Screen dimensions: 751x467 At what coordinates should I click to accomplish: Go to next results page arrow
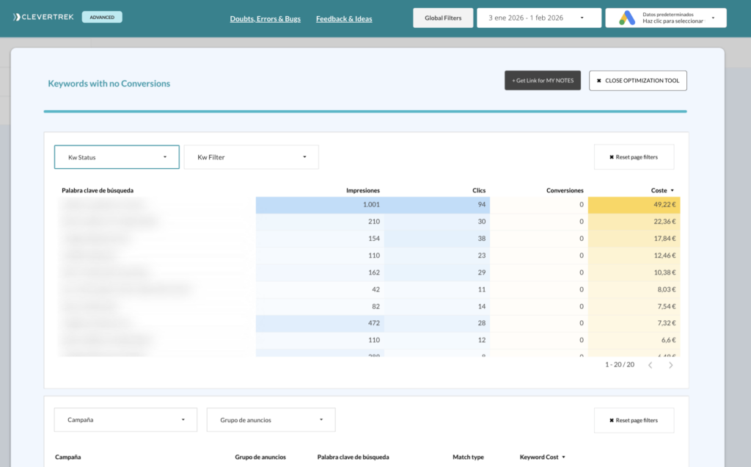coord(670,365)
